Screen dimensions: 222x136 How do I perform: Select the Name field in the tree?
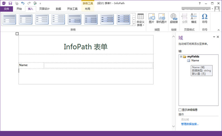point(195,61)
